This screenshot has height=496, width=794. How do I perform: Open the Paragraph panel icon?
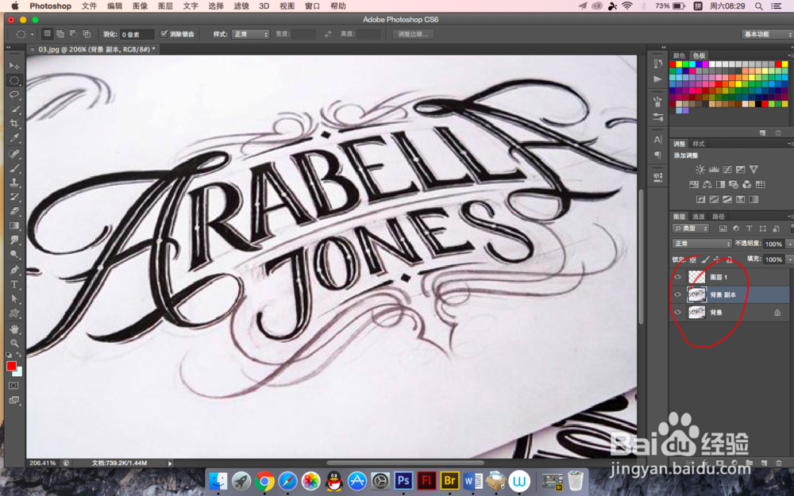(657, 155)
